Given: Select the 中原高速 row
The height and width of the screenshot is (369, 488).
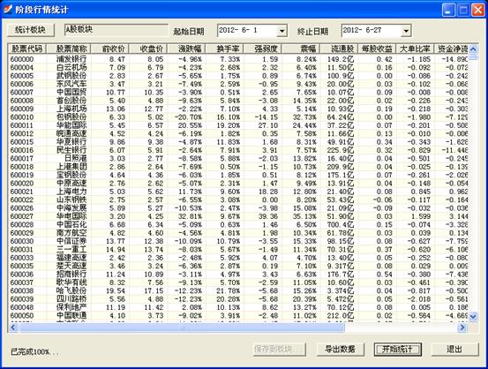Looking at the screenshot, I should (x=238, y=183).
